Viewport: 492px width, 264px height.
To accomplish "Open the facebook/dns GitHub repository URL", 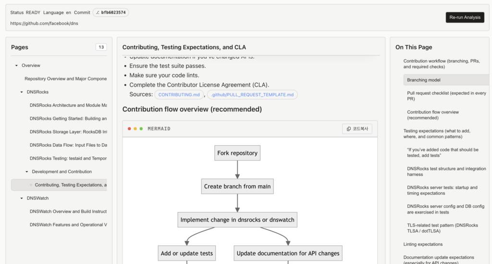I will (x=44, y=23).
